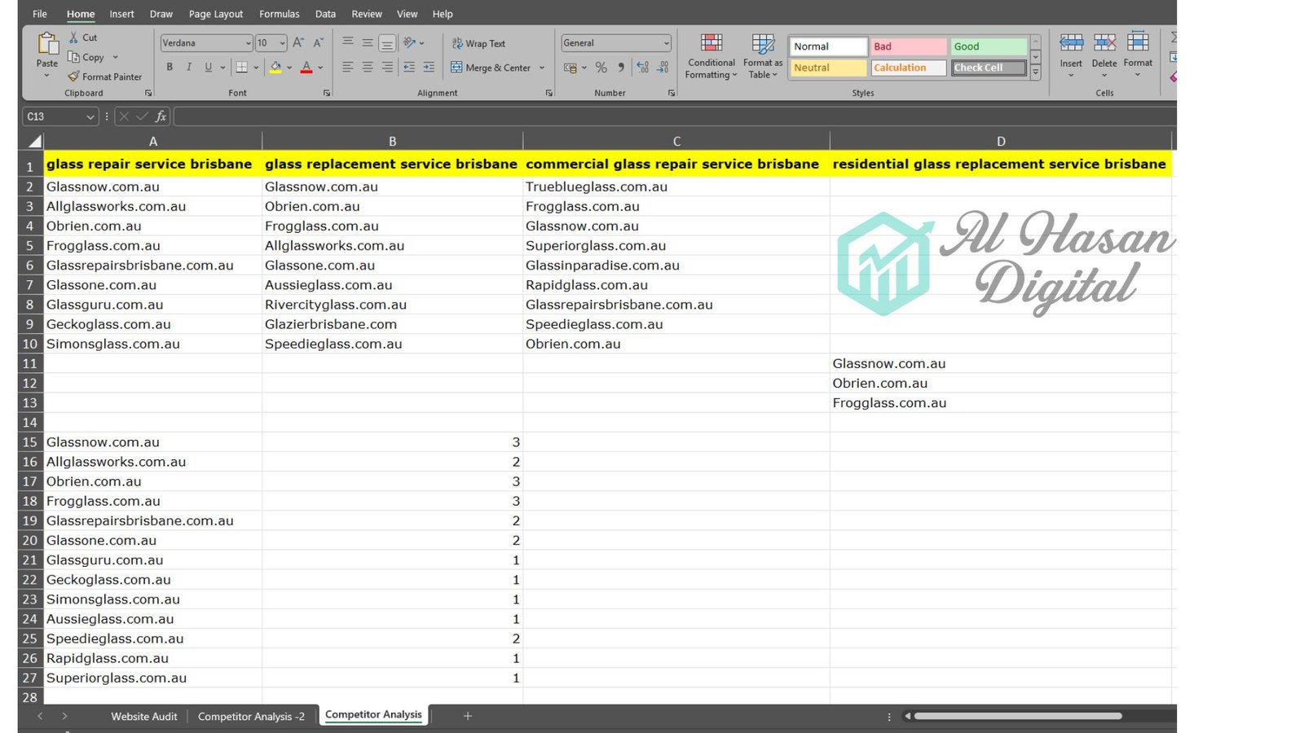Increase decimal places
1304x733 pixels.
click(x=643, y=68)
